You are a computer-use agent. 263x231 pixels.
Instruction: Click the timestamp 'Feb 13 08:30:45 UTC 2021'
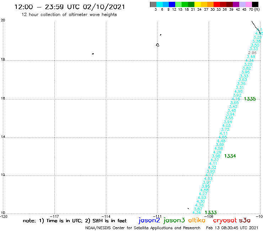click(x=232, y=228)
